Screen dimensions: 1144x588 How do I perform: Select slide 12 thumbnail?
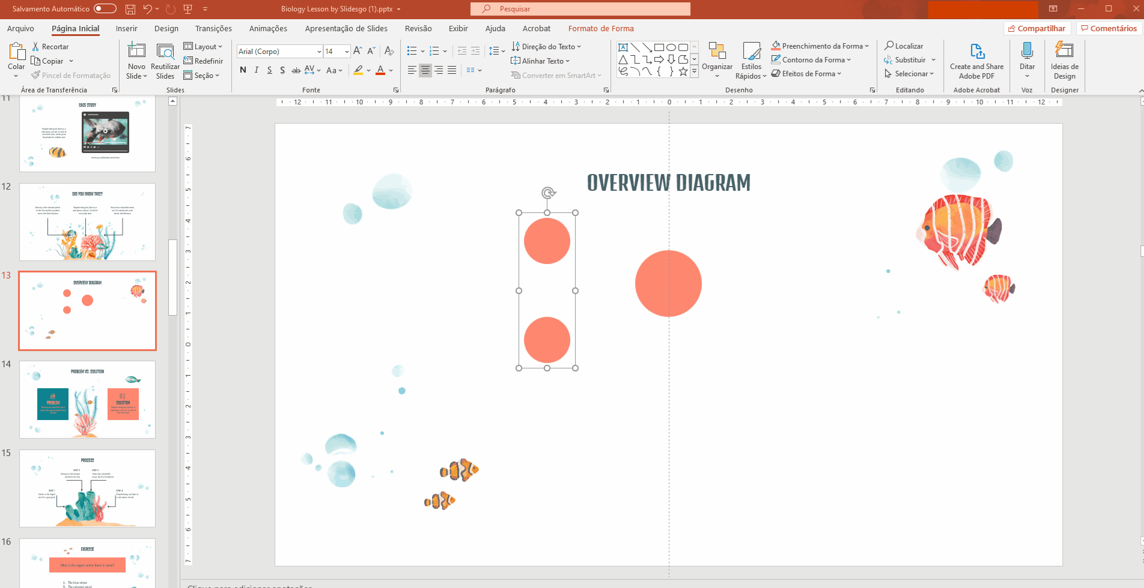[88, 222]
